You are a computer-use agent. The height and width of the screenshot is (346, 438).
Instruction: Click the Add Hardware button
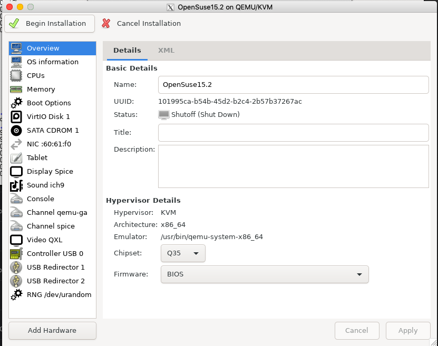pyautogui.click(x=53, y=331)
